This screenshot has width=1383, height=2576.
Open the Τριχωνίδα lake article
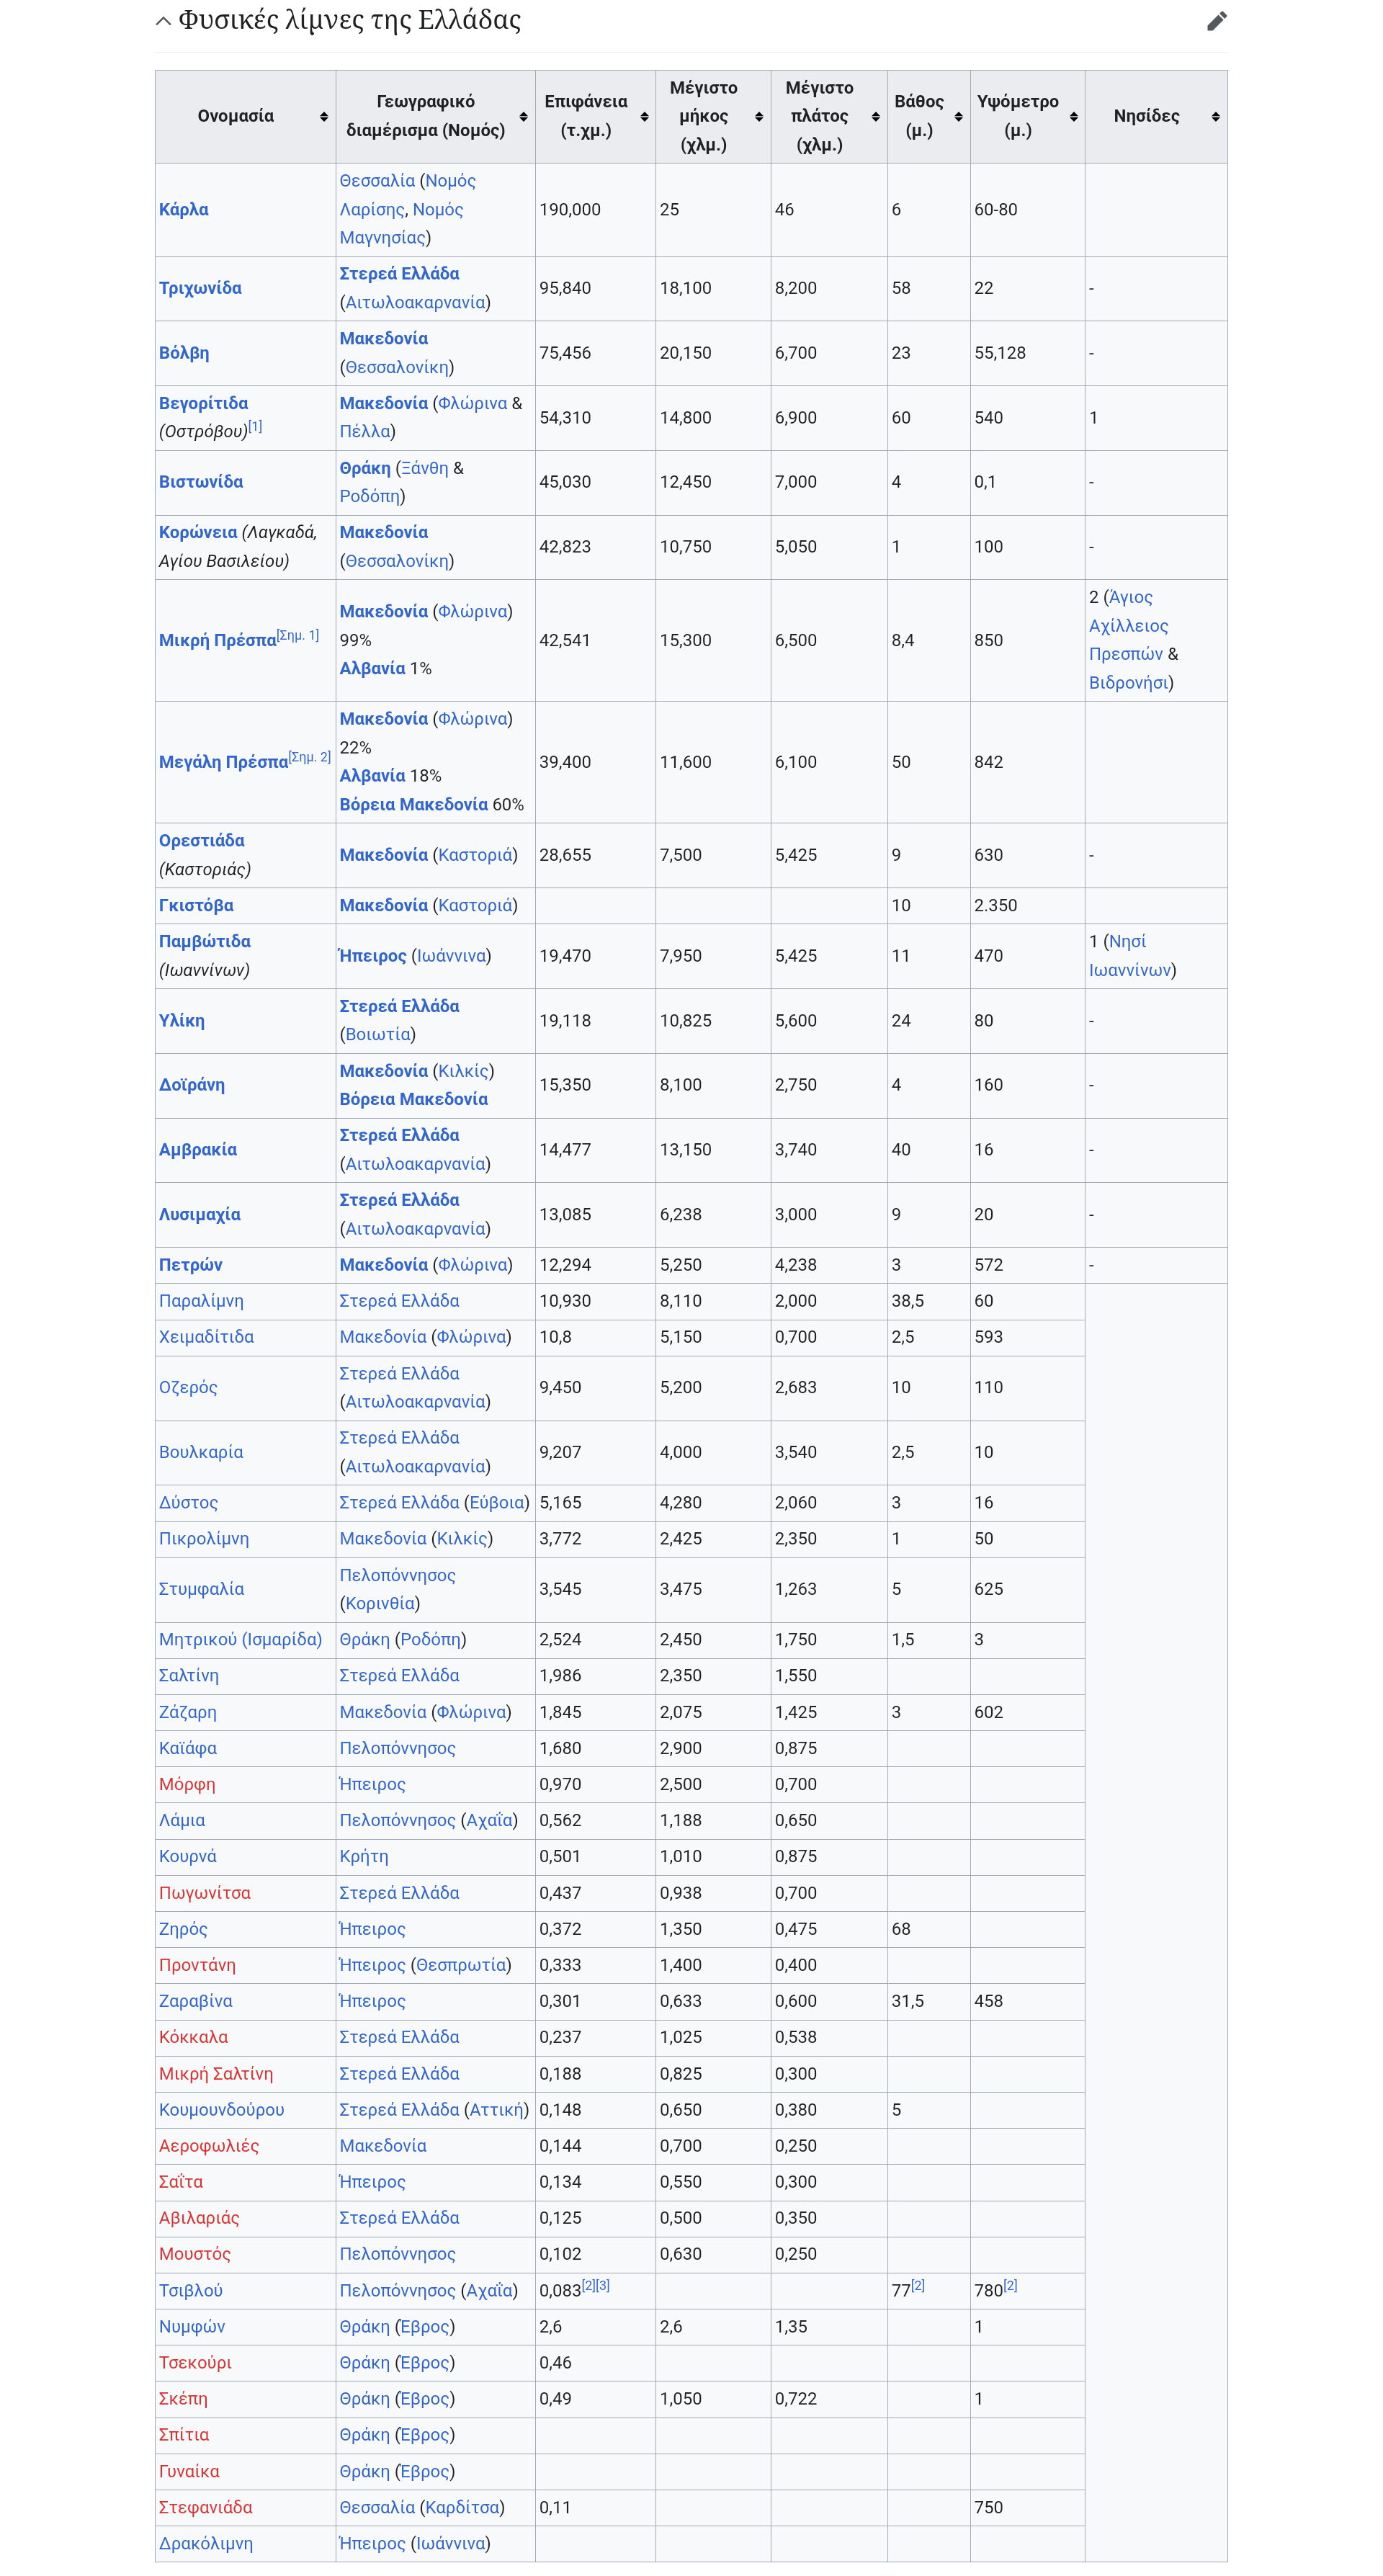[x=200, y=288]
